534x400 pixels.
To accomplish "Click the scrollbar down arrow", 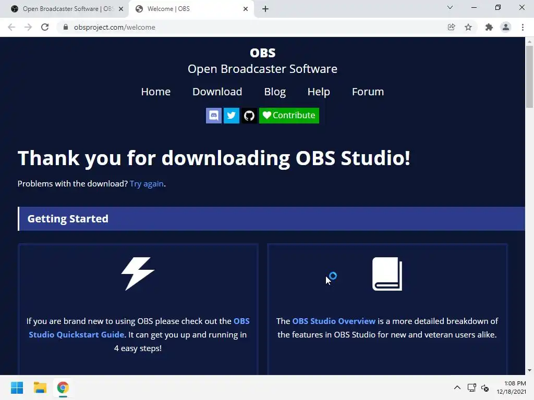I will pos(529,370).
